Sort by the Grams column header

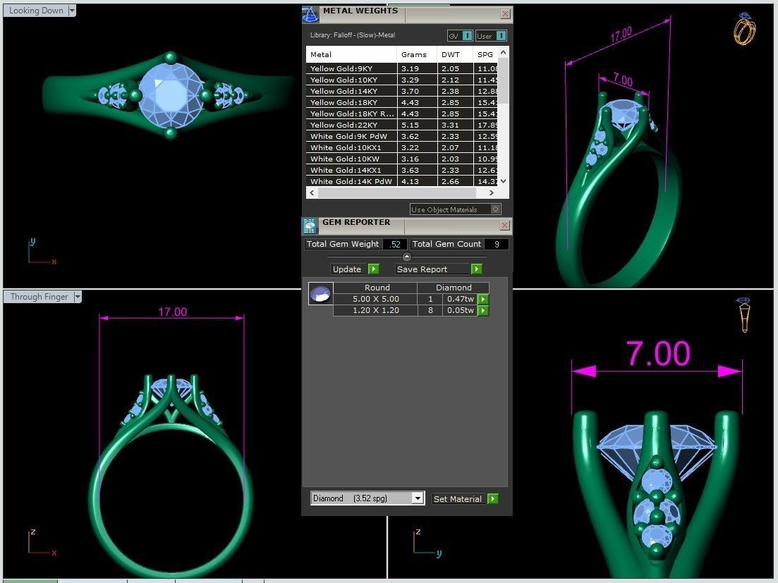[x=417, y=54]
